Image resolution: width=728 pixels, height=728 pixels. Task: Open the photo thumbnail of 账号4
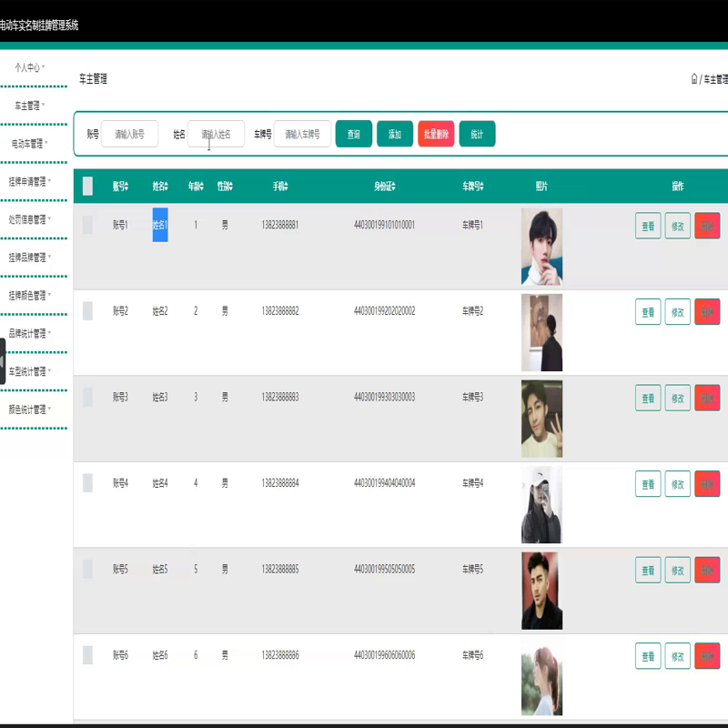[541, 504]
